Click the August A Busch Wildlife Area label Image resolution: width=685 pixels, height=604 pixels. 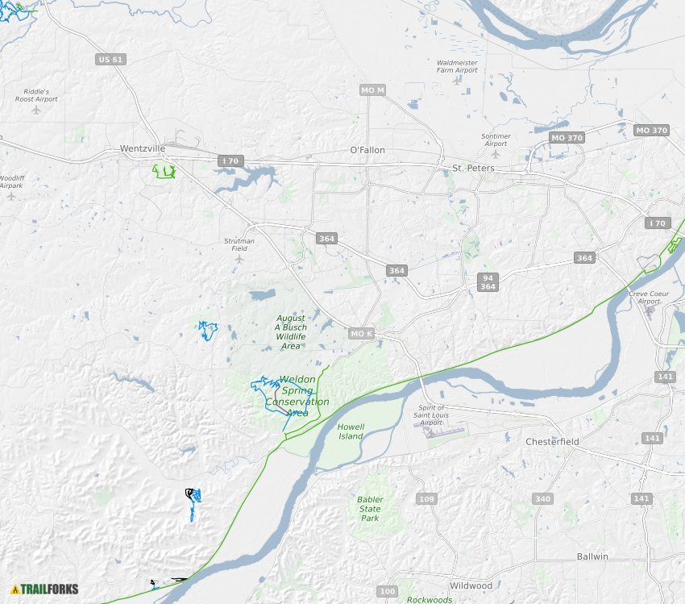pyautogui.click(x=291, y=332)
